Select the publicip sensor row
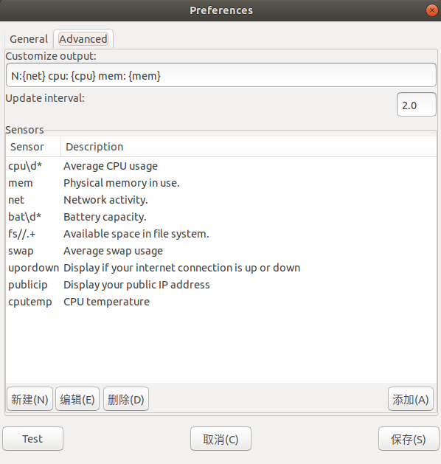This screenshot has height=464, width=441. click(221, 285)
